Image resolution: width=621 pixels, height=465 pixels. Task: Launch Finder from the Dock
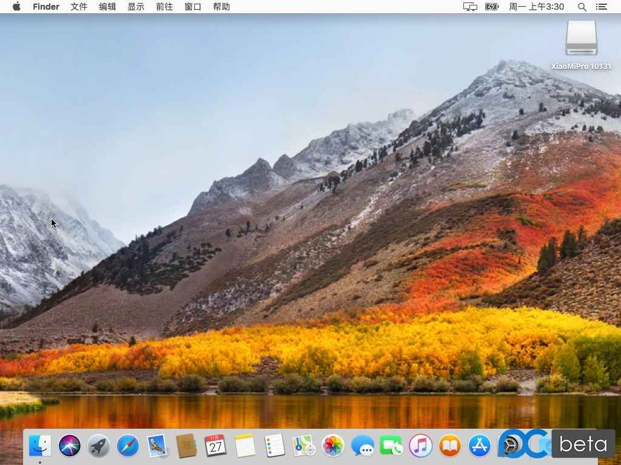[x=40, y=446]
